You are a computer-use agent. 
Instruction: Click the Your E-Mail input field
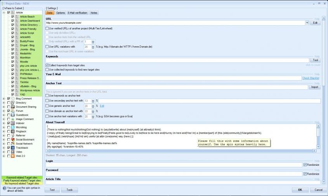[x=173, y=78]
